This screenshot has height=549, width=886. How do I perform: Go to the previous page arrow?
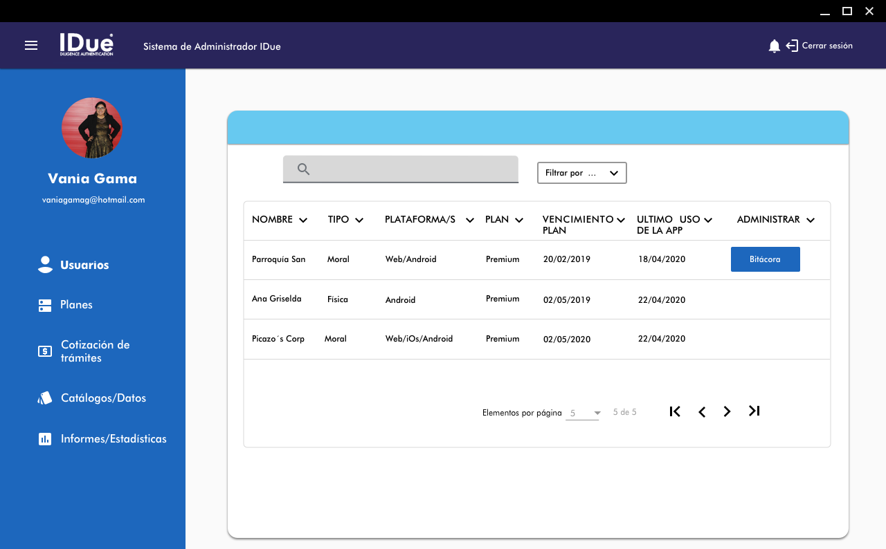702,412
